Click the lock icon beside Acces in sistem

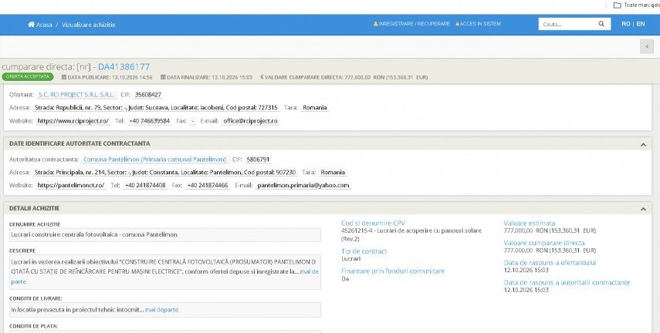(457, 24)
